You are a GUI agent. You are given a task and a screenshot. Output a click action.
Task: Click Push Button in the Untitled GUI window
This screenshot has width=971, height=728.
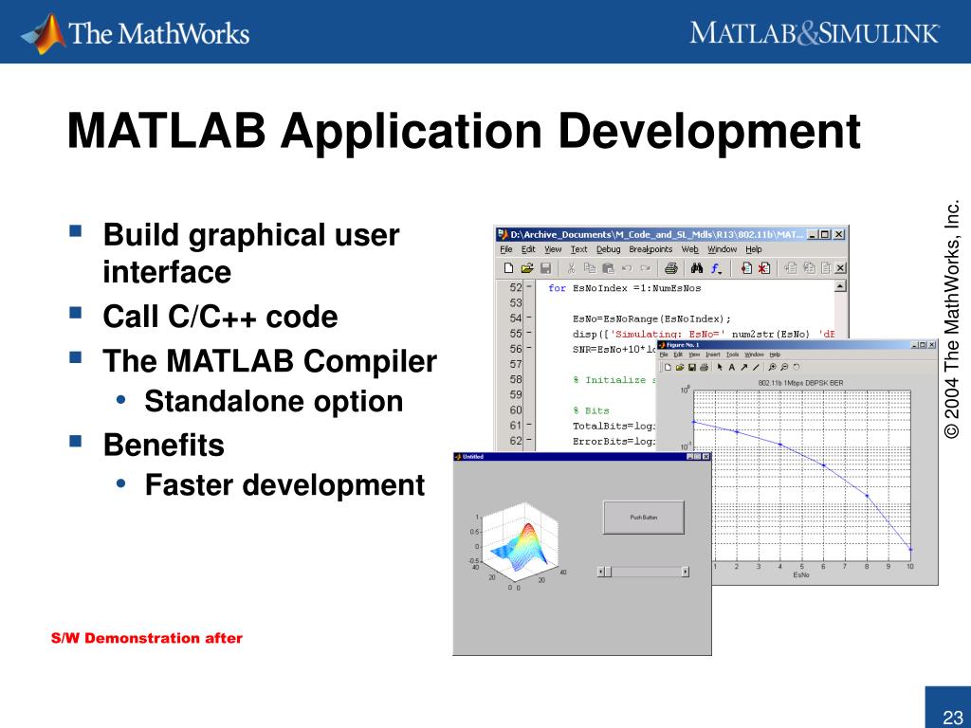644,517
